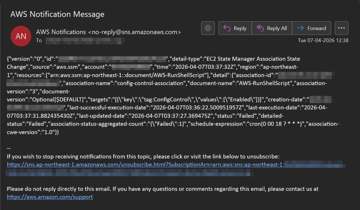
Task: Click Reply All to respond to everyone
Action: [x=272, y=28]
